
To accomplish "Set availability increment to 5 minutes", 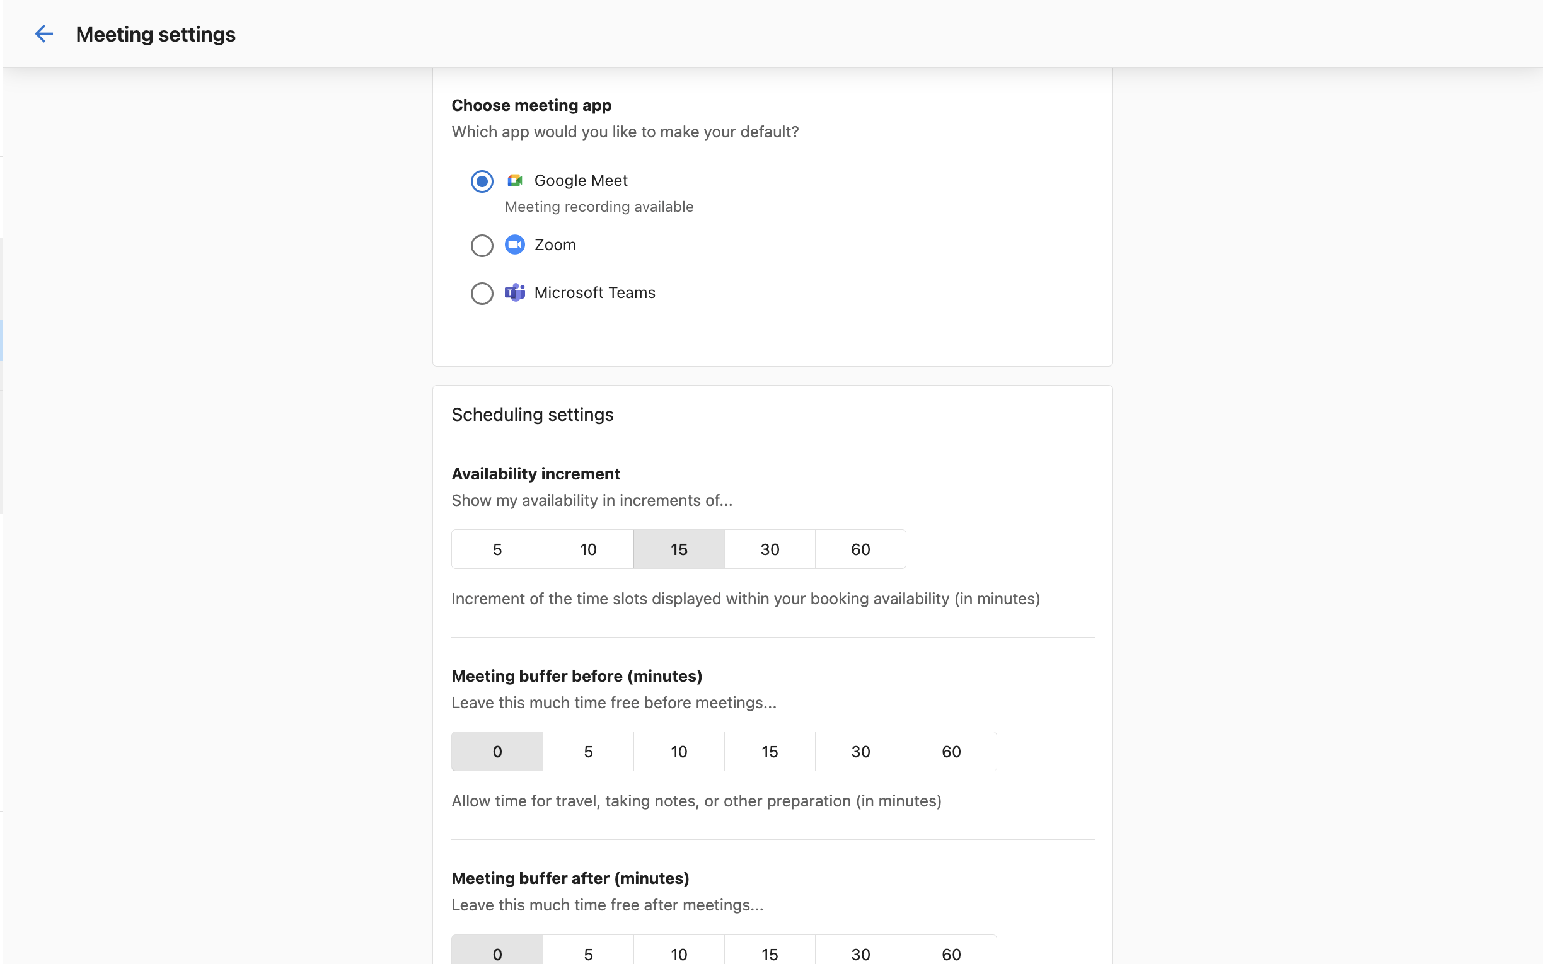I will 497,549.
